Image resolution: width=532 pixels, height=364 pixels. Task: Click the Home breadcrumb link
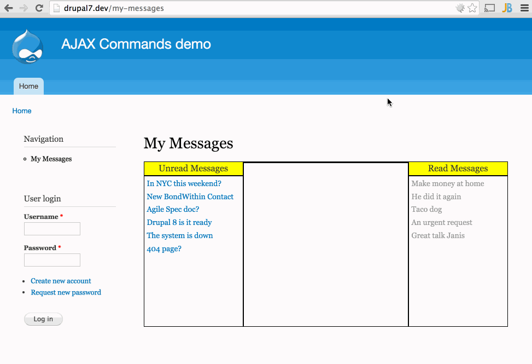coord(21,111)
